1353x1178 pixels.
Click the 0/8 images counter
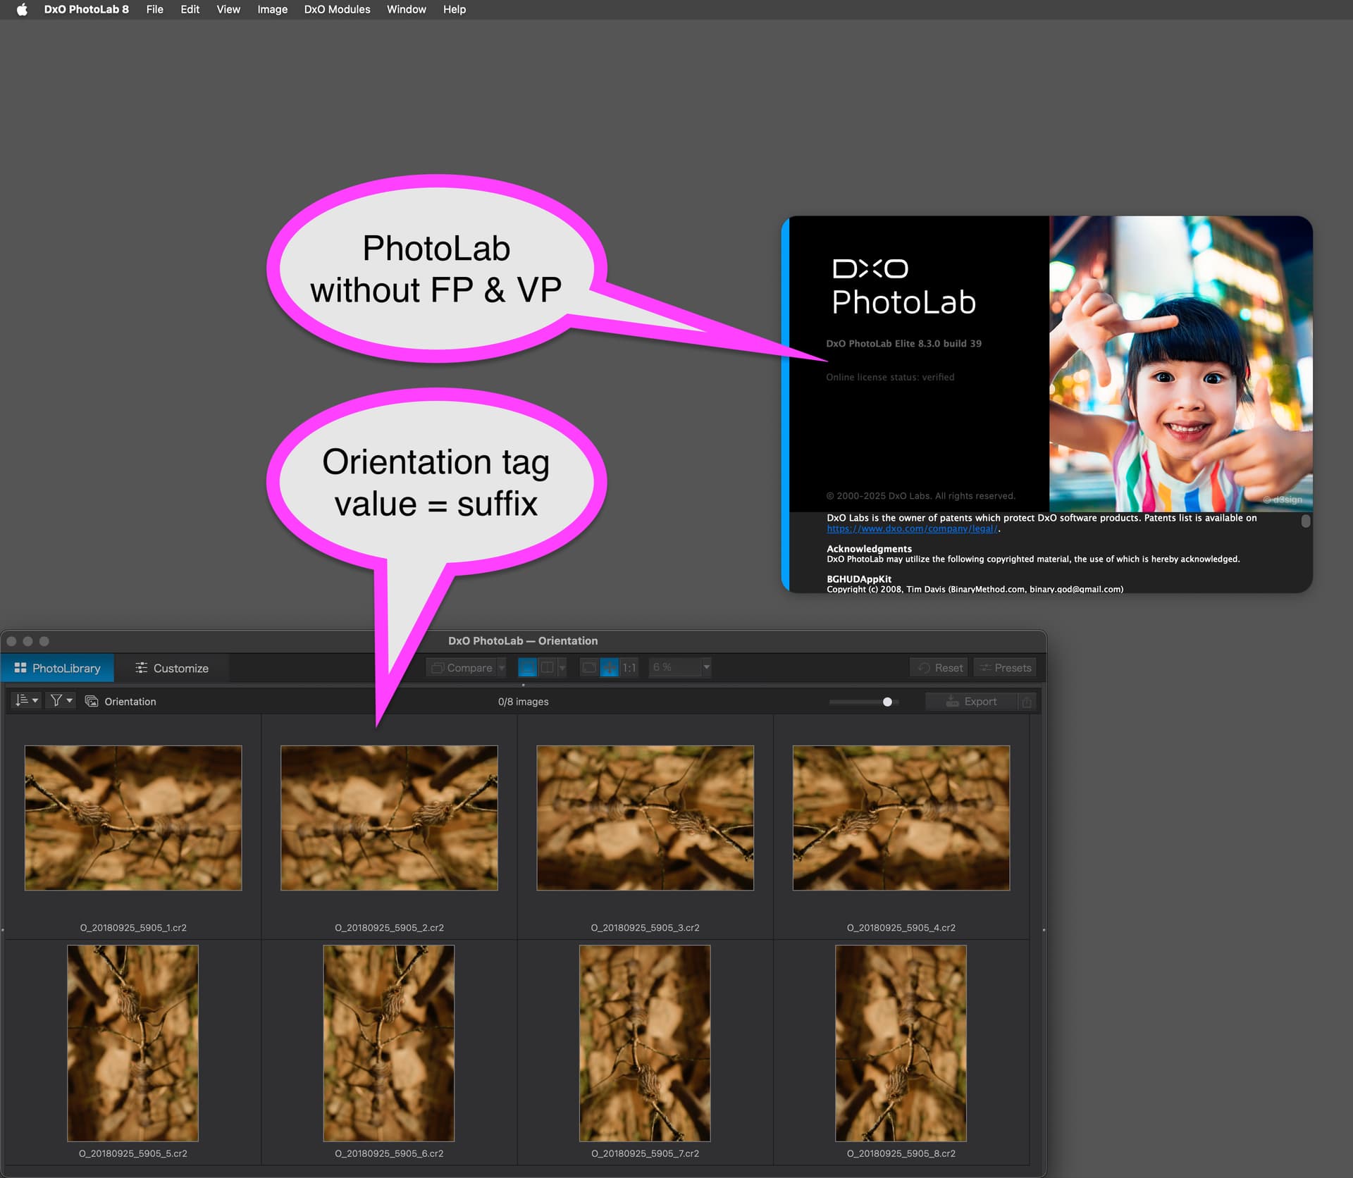coord(523,702)
